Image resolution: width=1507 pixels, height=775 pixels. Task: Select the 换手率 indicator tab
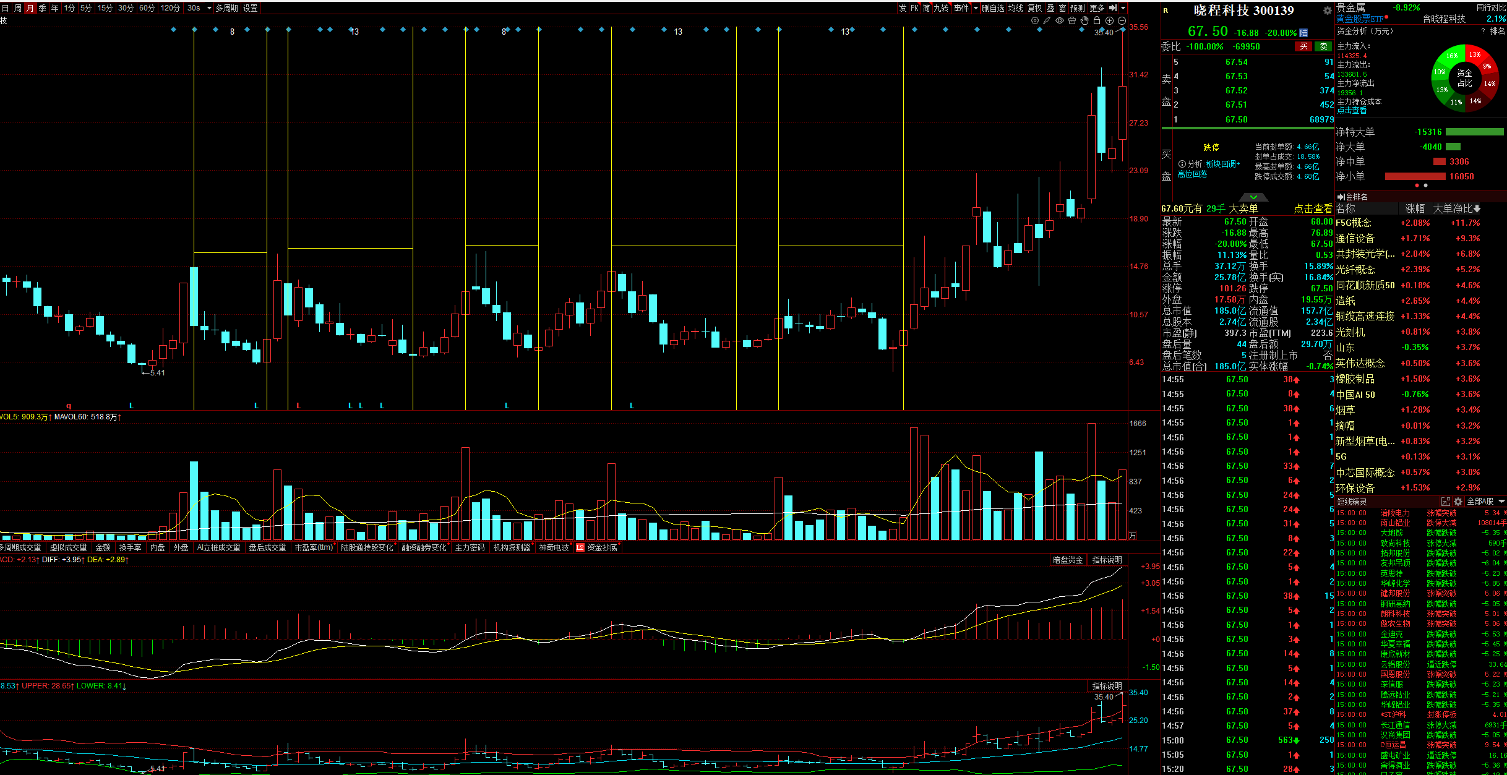[x=130, y=547]
